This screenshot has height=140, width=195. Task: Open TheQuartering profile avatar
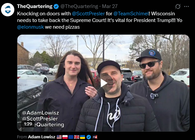pyautogui.click(x=8, y=10)
